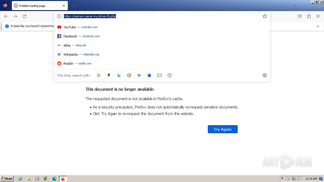Open the Firefox application menu
The width and height of the screenshot is (324, 182).
(318, 16)
